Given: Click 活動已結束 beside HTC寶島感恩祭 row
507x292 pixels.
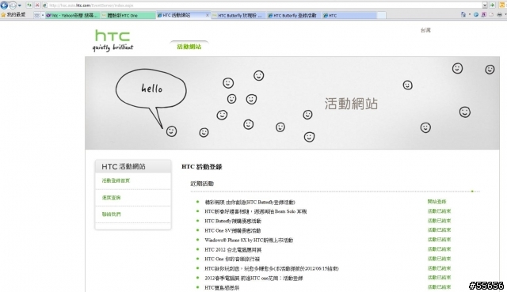Looking at the screenshot, I should (x=439, y=287).
